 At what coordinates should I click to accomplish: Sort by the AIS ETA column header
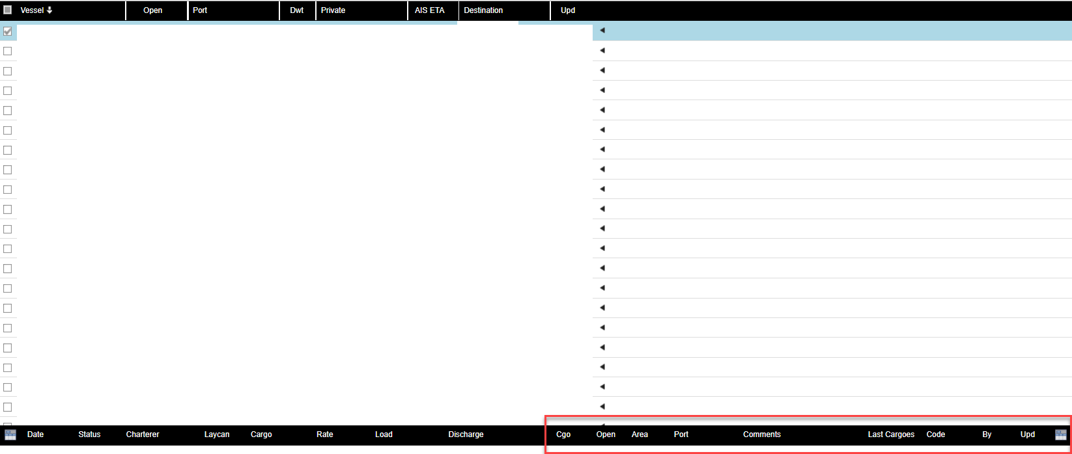pyautogui.click(x=430, y=10)
